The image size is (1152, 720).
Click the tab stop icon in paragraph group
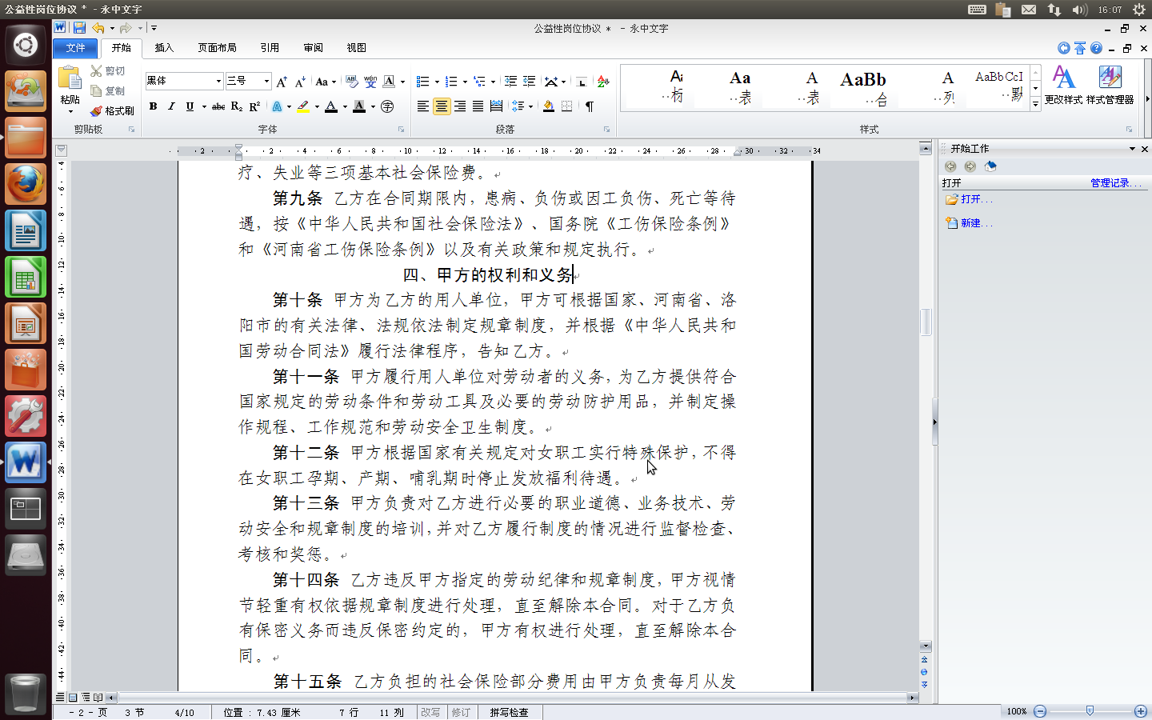click(582, 82)
